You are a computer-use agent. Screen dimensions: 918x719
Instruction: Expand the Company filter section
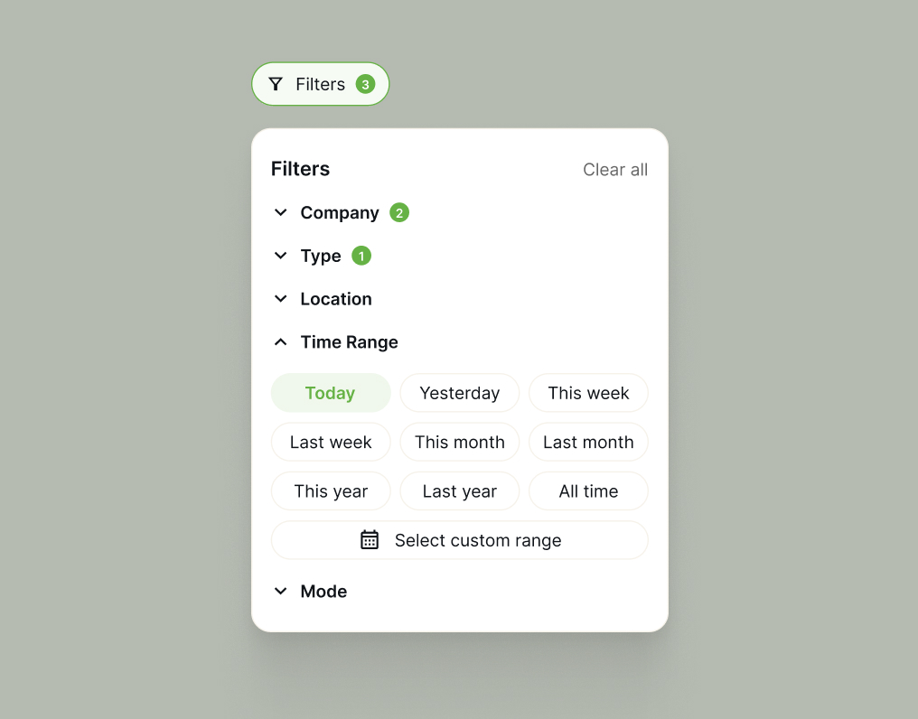coord(339,212)
